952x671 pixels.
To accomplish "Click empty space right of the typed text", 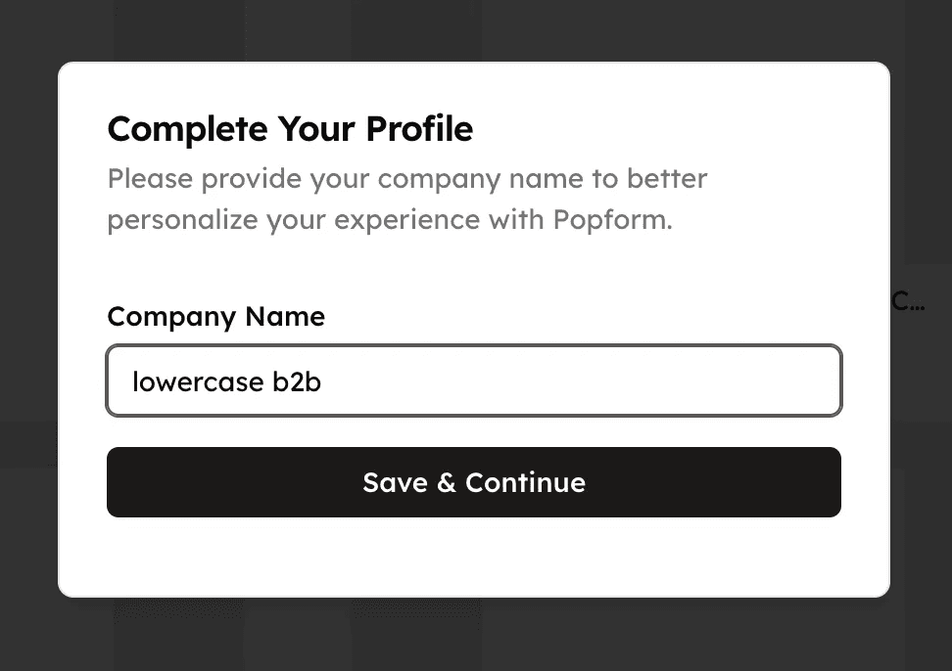I will [588, 381].
